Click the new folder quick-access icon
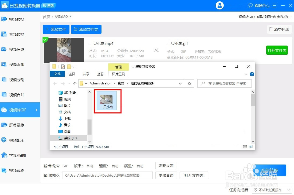The image size is (294, 195). (x=69, y=67)
